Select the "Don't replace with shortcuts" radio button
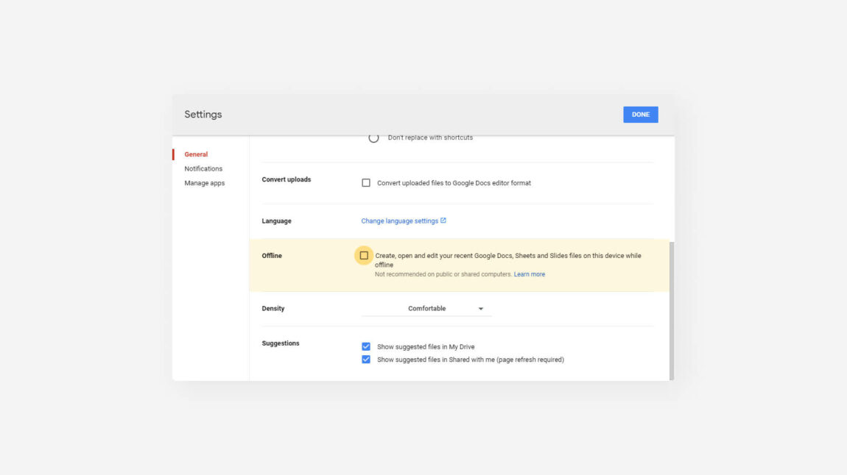The height and width of the screenshot is (475, 847). [x=374, y=136]
